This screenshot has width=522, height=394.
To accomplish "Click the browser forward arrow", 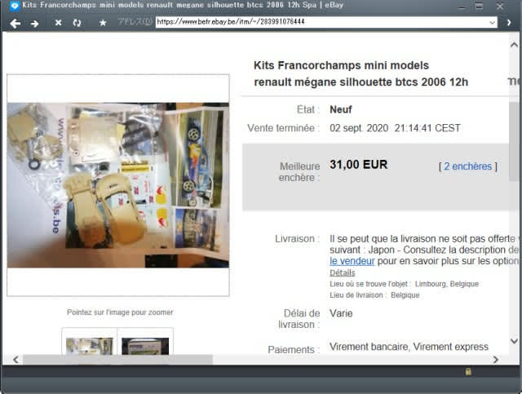I will [x=34, y=24].
